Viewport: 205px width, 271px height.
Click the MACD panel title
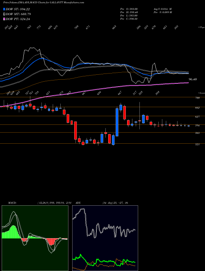[x=12, y=203]
